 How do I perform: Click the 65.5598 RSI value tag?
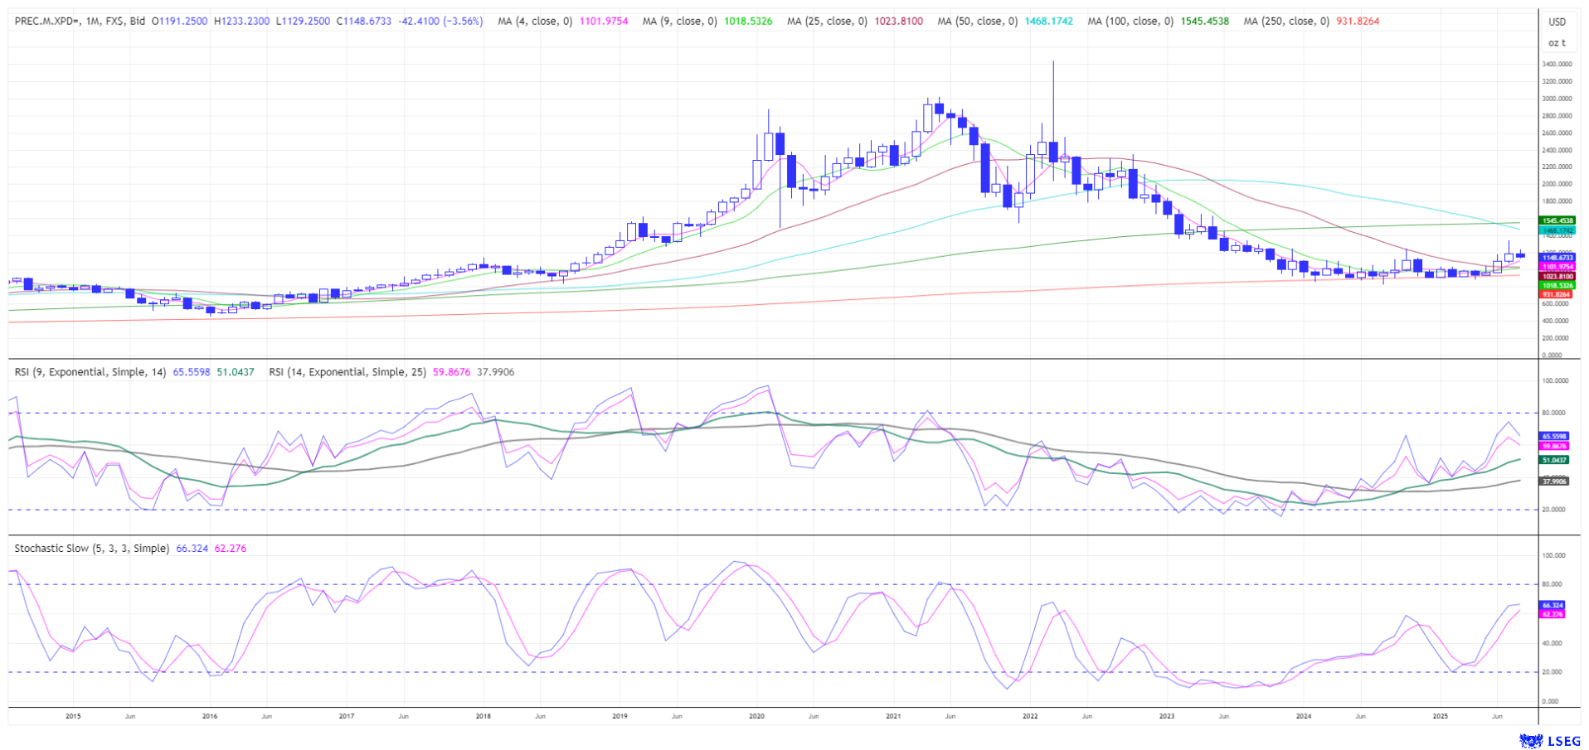[1553, 436]
